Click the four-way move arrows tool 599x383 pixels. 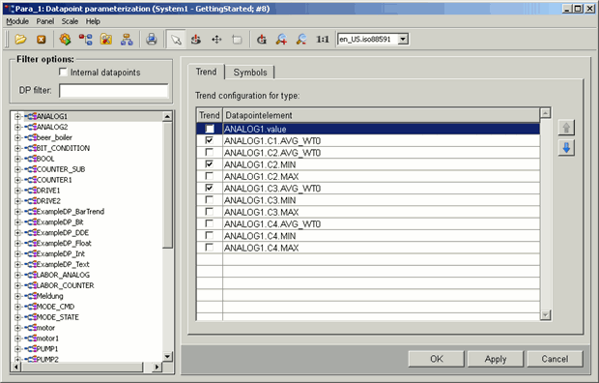tap(216, 39)
